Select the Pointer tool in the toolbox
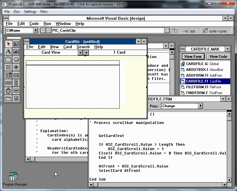Viewport: 237px width, 191px height. point(8,44)
